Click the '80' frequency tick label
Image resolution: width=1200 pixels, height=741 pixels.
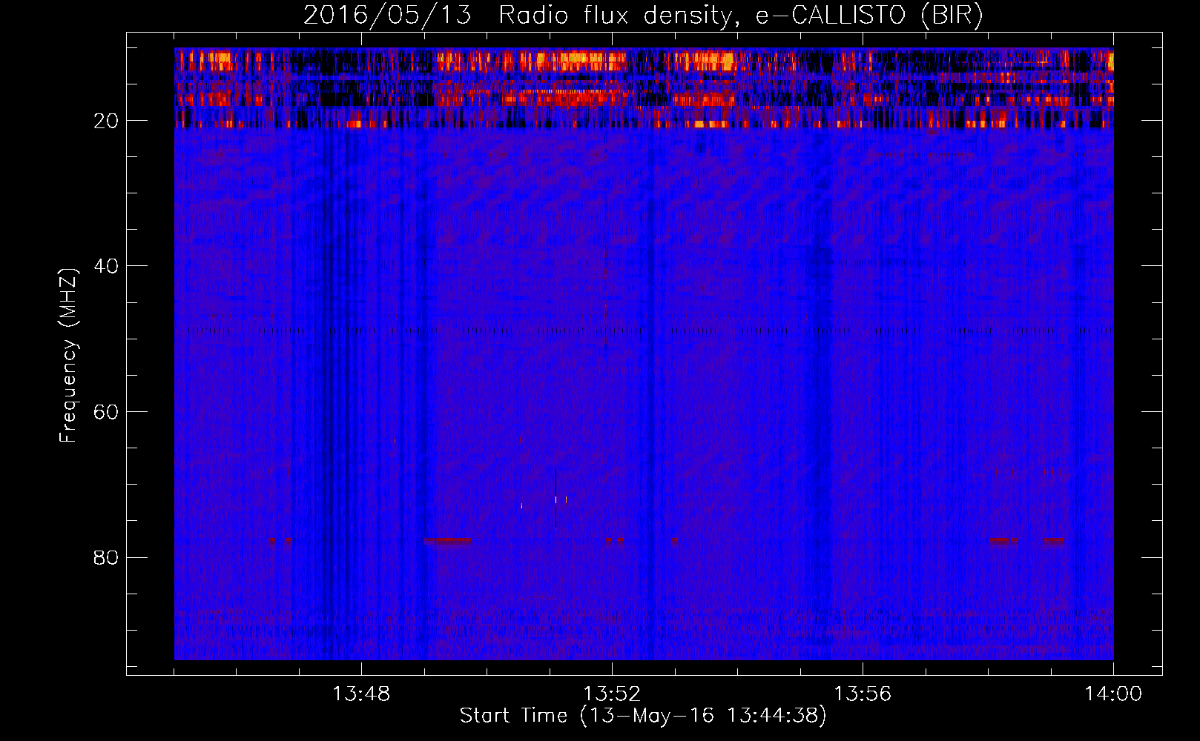pos(106,558)
